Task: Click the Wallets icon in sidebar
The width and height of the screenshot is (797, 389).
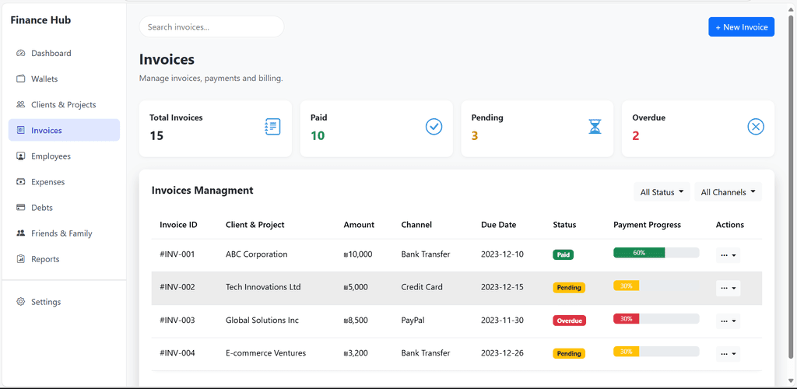Action: click(x=21, y=79)
